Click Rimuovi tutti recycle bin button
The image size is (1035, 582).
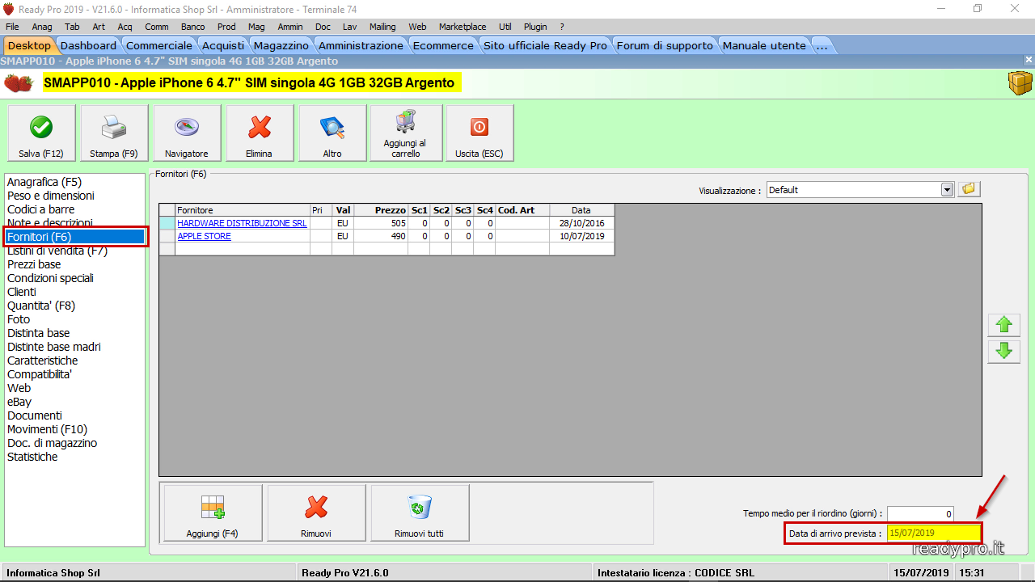click(x=420, y=512)
